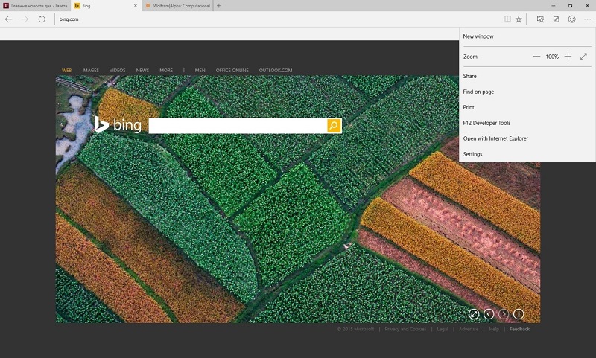Show image info with circled i icon
The image size is (596, 358).
pyautogui.click(x=519, y=314)
